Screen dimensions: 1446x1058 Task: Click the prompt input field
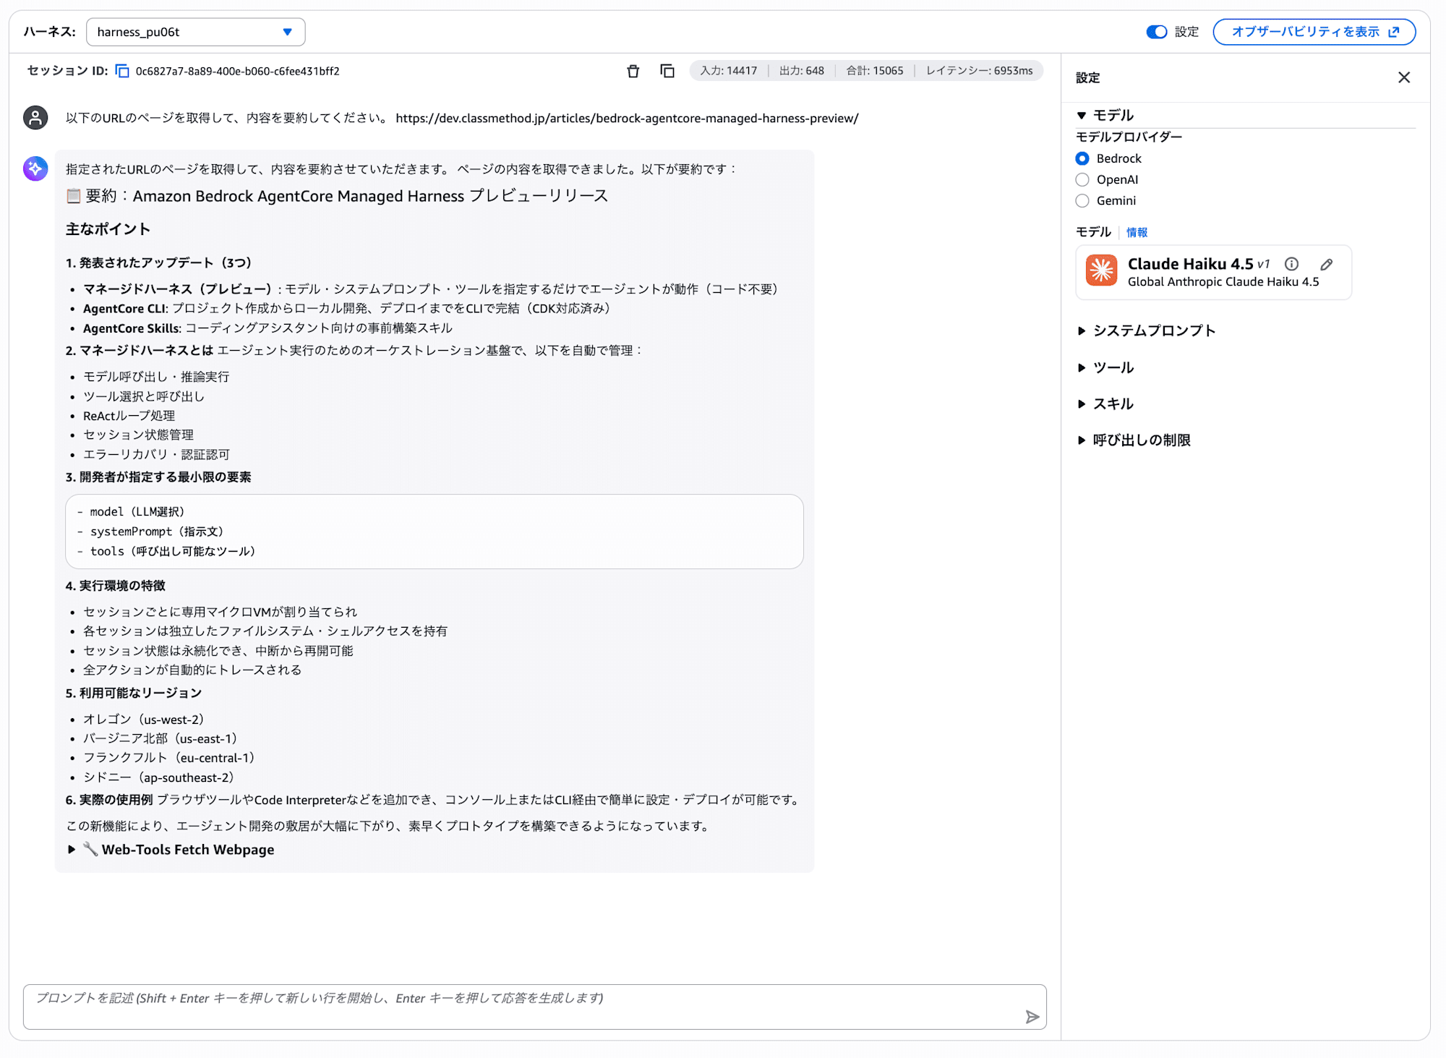pyautogui.click(x=534, y=1007)
